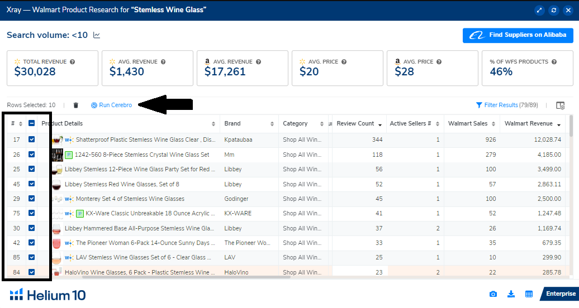Screen dimensions: 579x308
Task: Click the W+ badge on Monterey Set row
Action: [x=69, y=199]
